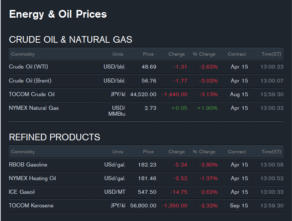Open the NYMEX Natural Gas link
The height and width of the screenshot is (221, 292).
[x=34, y=108]
